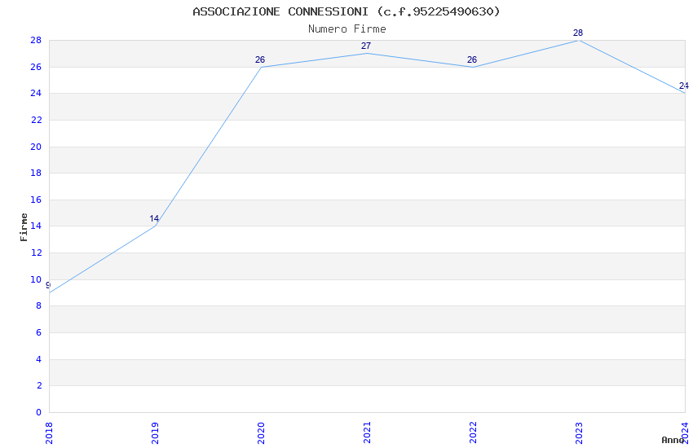This screenshot has height=448, width=693.
Task: Click the data label 26 above 2022
Action: click(x=472, y=59)
